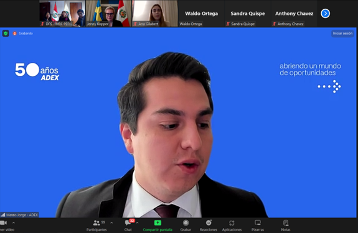Open the Participantes panel

(x=97, y=226)
